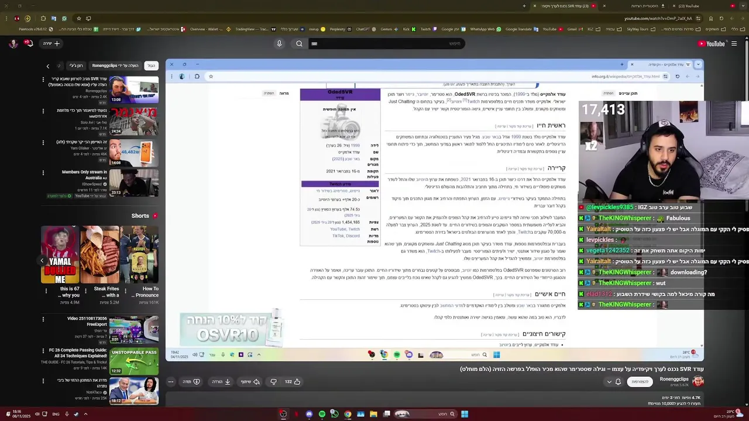
Task: Open the account avatar menu
Action: coord(13,43)
